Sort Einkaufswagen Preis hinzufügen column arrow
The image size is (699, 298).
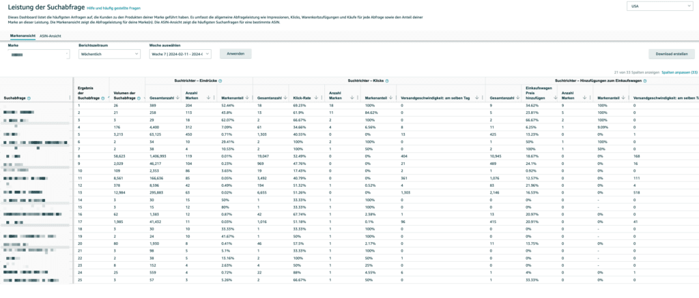556,98
